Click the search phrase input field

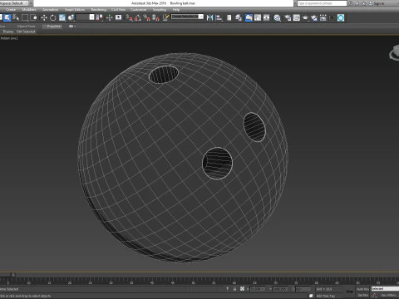pyautogui.click(x=322, y=3)
